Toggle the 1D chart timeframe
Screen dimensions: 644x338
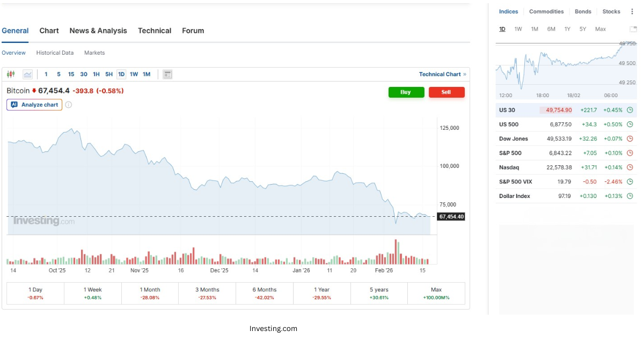(x=122, y=74)
